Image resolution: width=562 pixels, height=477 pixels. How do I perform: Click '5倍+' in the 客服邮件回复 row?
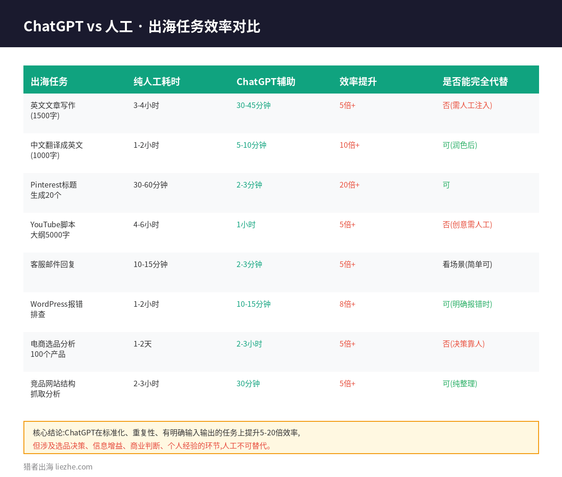348,264
